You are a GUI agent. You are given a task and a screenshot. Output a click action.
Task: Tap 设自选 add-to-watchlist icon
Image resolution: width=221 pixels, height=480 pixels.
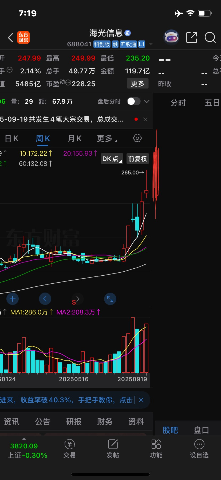pyautogui.click(x=199, y=444)
